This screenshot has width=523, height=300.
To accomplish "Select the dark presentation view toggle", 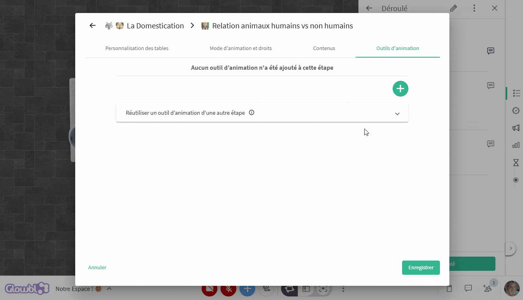I will (x=289, y=289).
